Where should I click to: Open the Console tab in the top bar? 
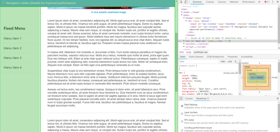click(210, 2)
